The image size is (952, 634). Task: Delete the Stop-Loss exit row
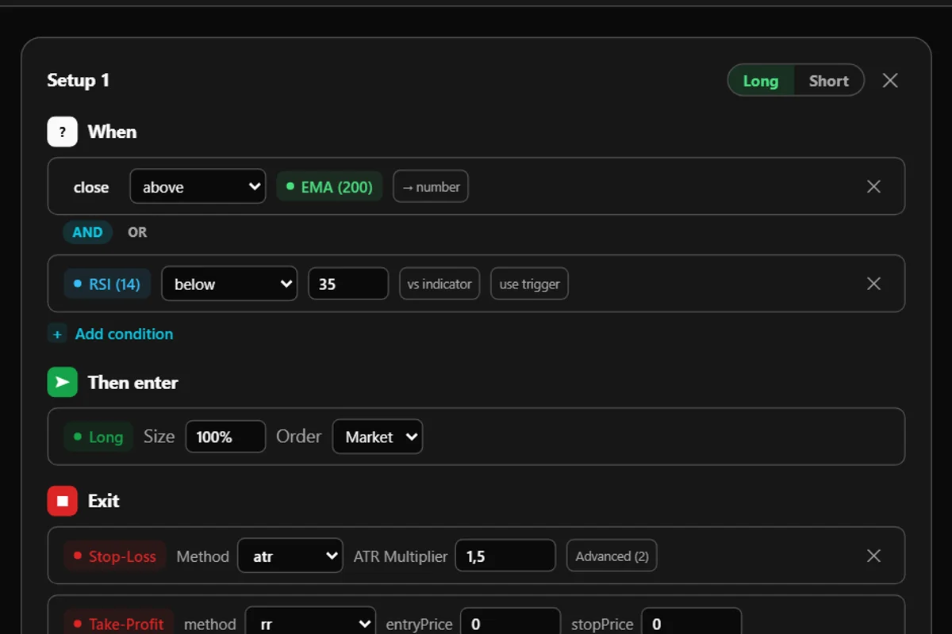873,556
